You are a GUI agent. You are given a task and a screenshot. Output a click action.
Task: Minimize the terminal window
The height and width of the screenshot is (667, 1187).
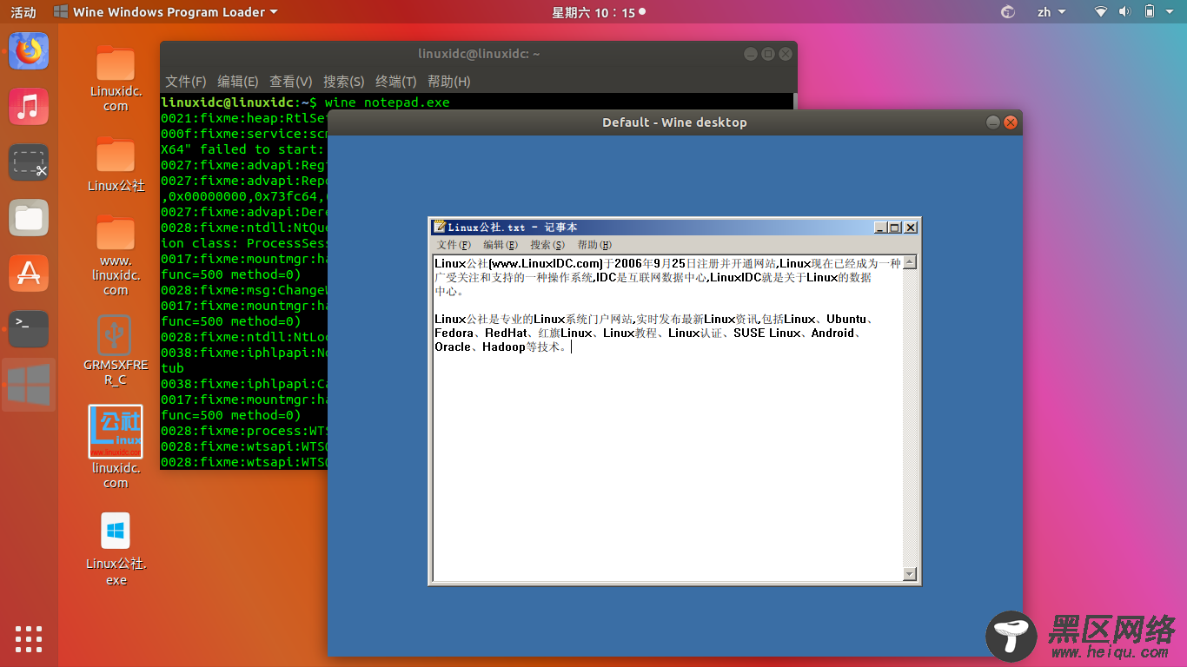751,54
